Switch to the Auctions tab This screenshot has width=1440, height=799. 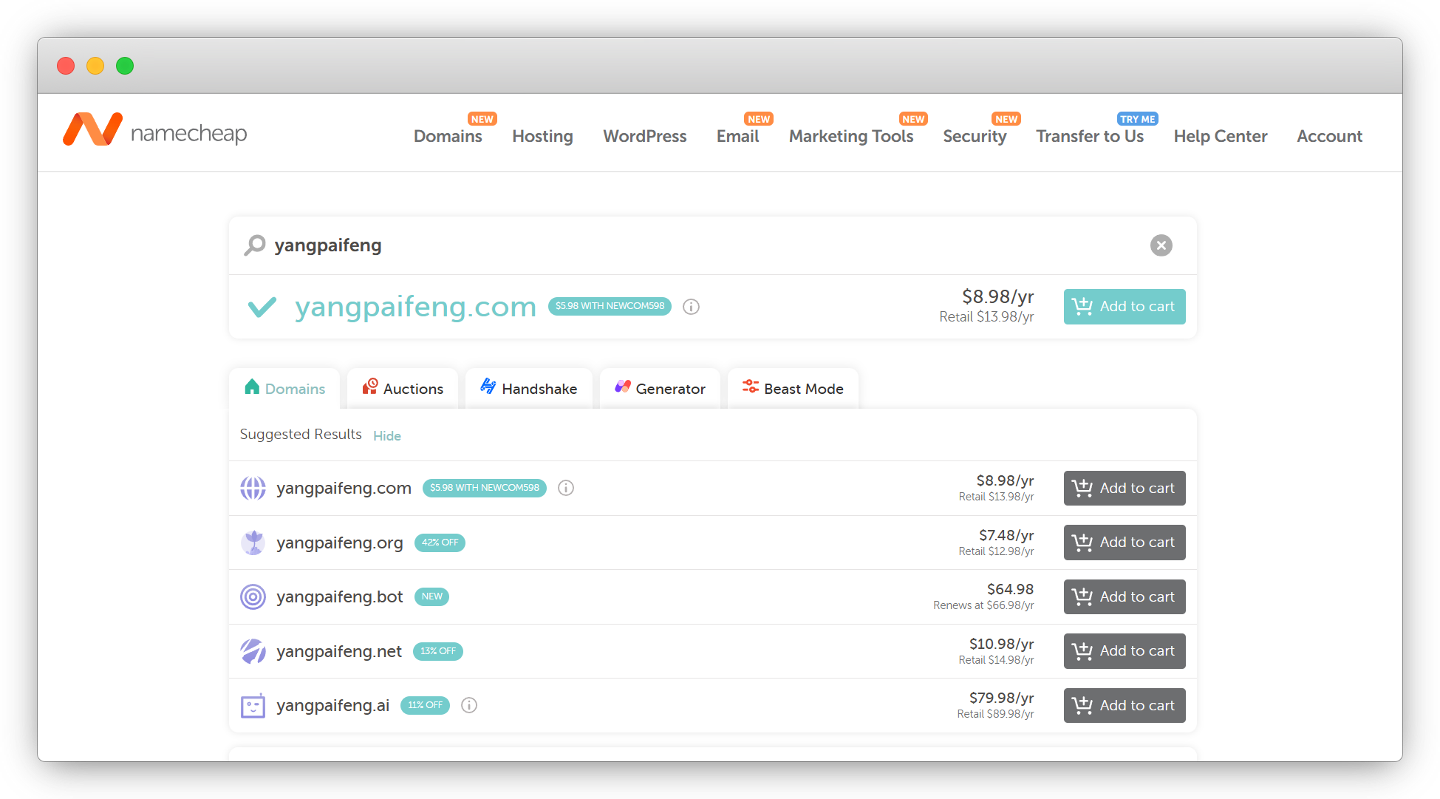coord(403,389)
